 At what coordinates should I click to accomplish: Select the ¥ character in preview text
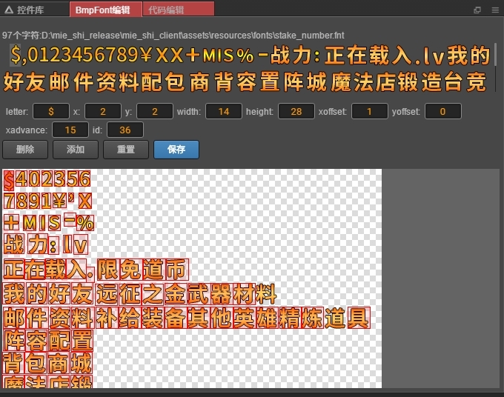pyautogui.click(x=145, y=55)
